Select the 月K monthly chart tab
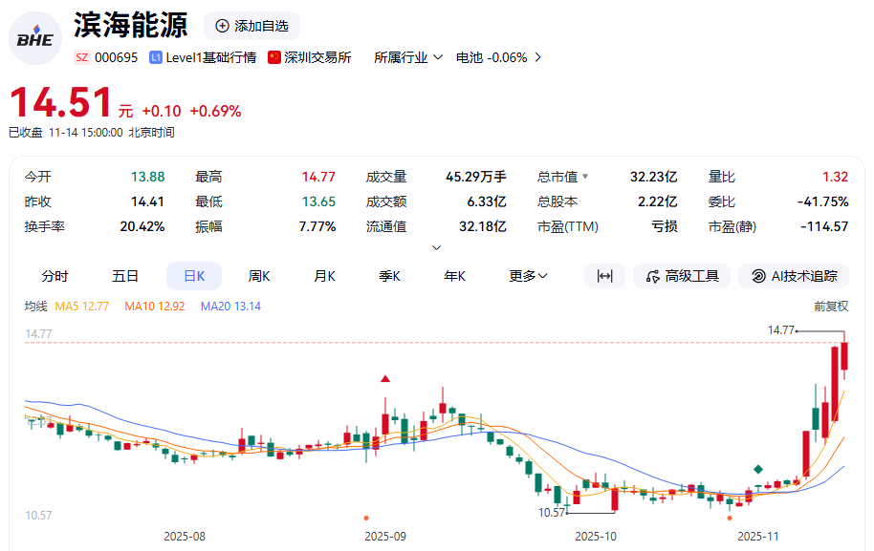This screenshot has height=551, width=874. tap(324, 276)
